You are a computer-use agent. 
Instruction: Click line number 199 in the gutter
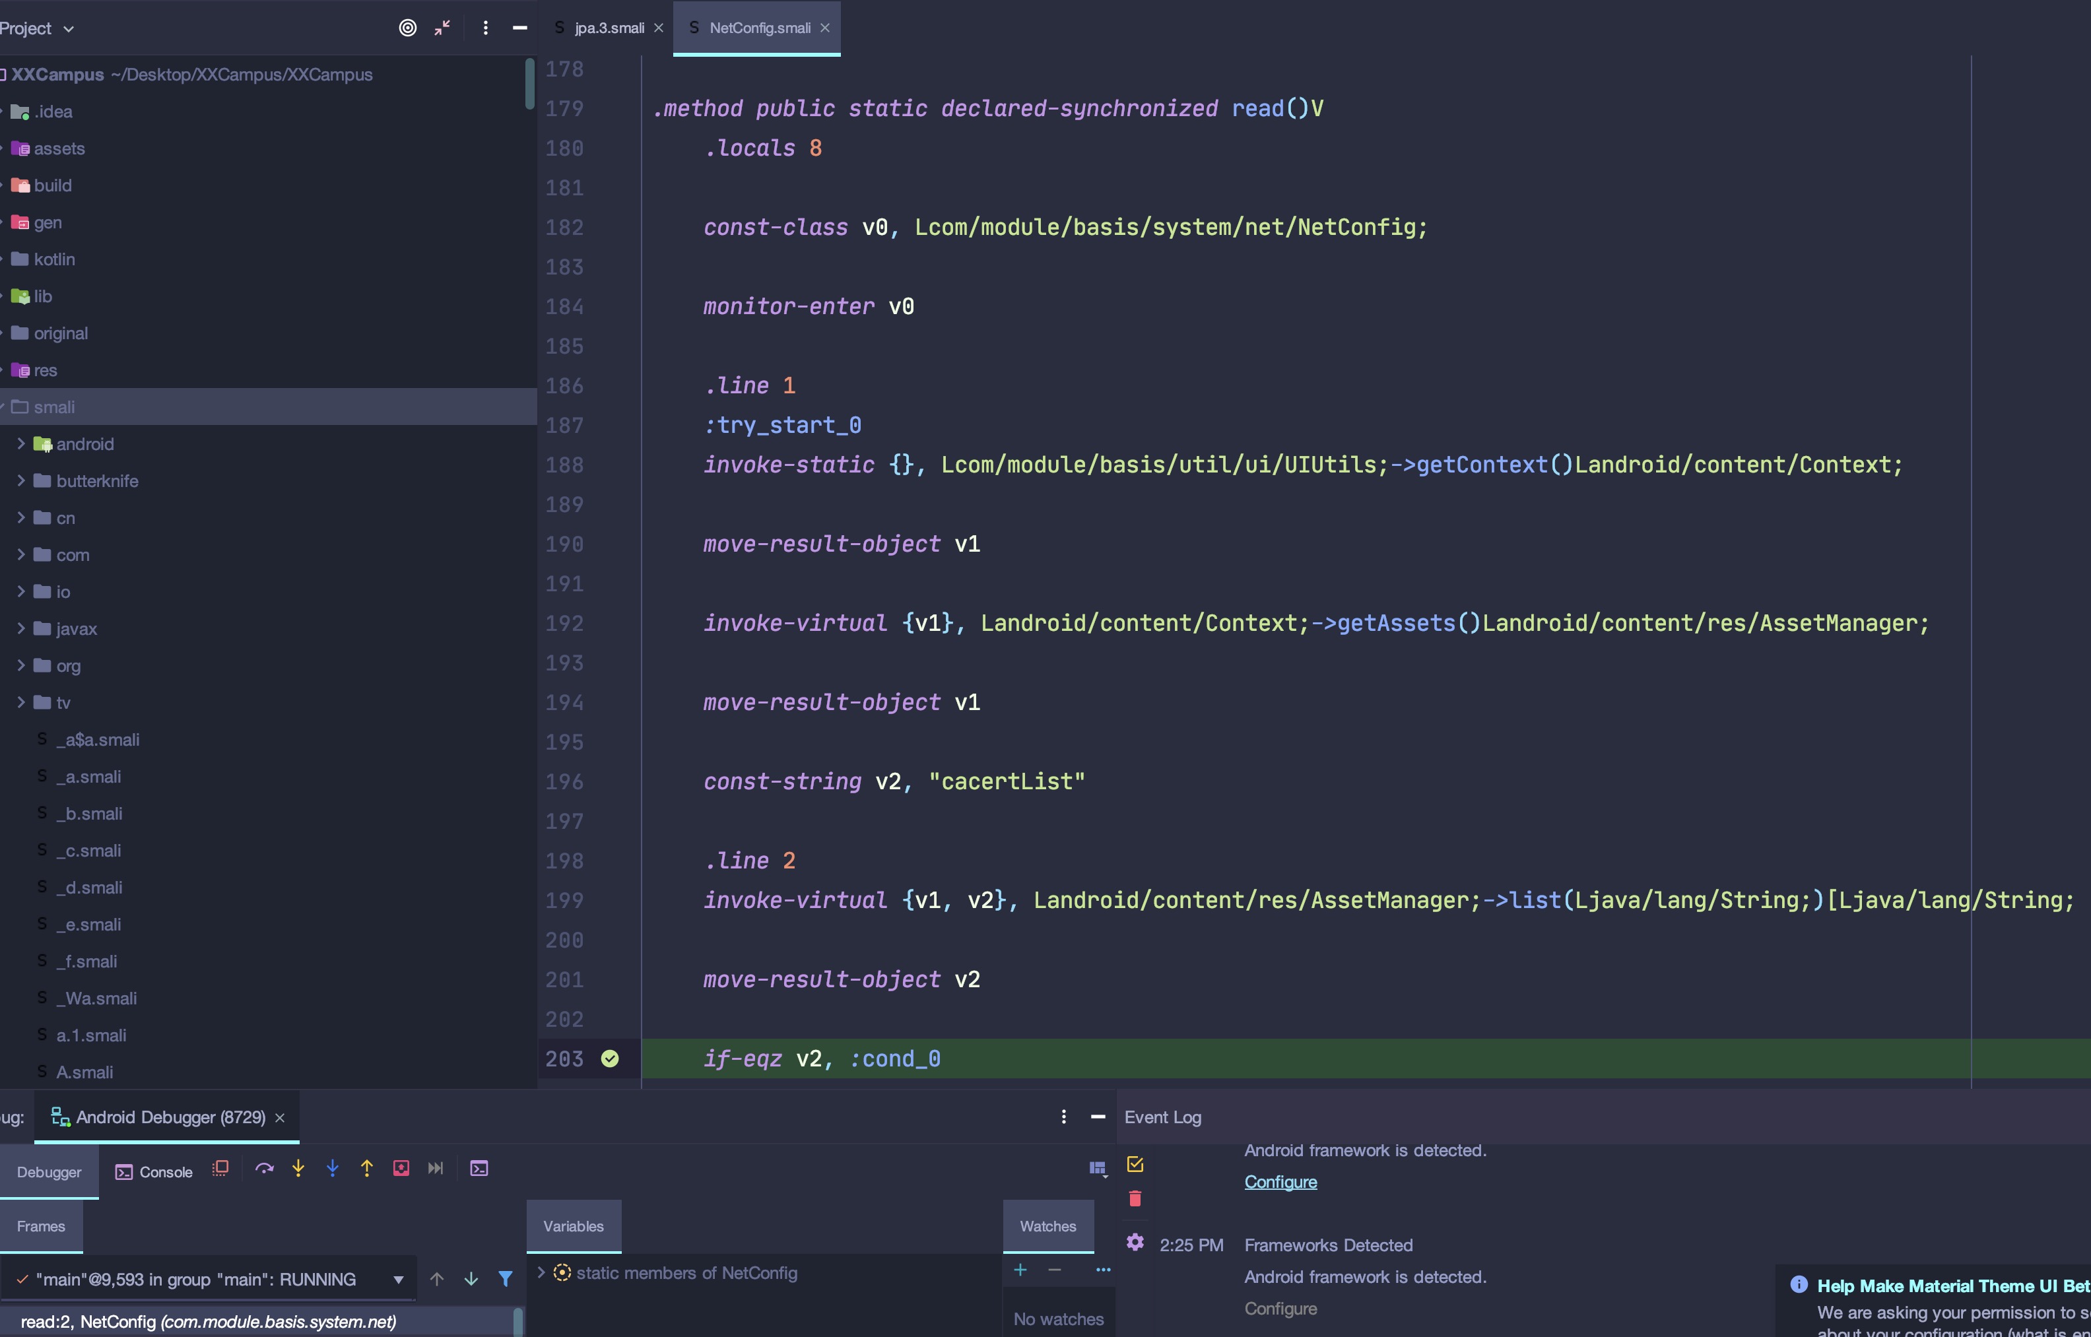coord(564,900)
